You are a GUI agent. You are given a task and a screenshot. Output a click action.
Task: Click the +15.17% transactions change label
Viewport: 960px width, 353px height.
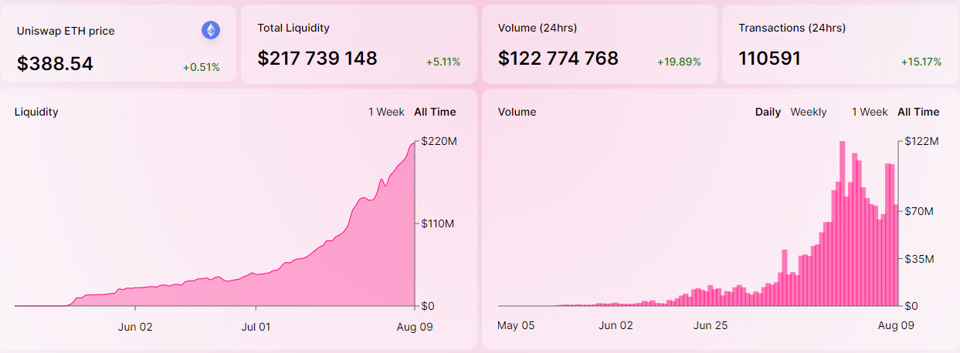click(x=921, y=62)
